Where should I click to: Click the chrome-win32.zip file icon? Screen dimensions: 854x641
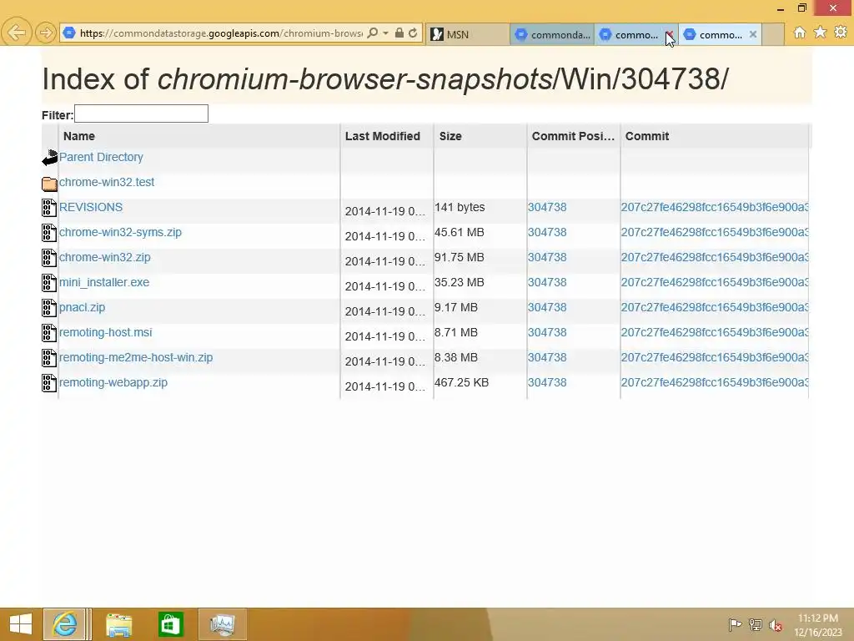[49, 258]
